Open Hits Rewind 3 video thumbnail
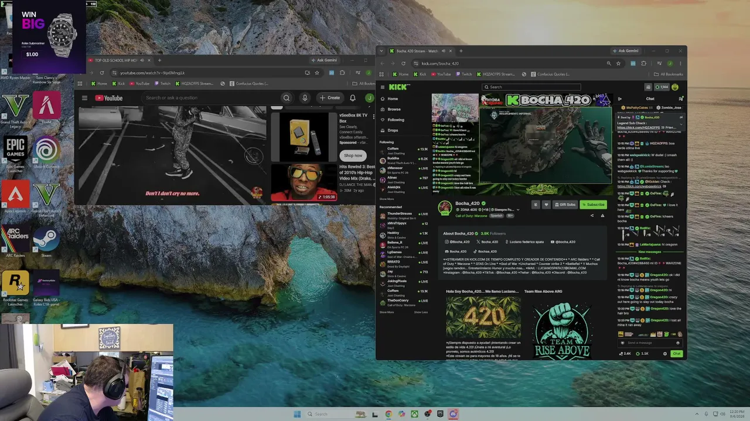 click(x=304, y=181)
